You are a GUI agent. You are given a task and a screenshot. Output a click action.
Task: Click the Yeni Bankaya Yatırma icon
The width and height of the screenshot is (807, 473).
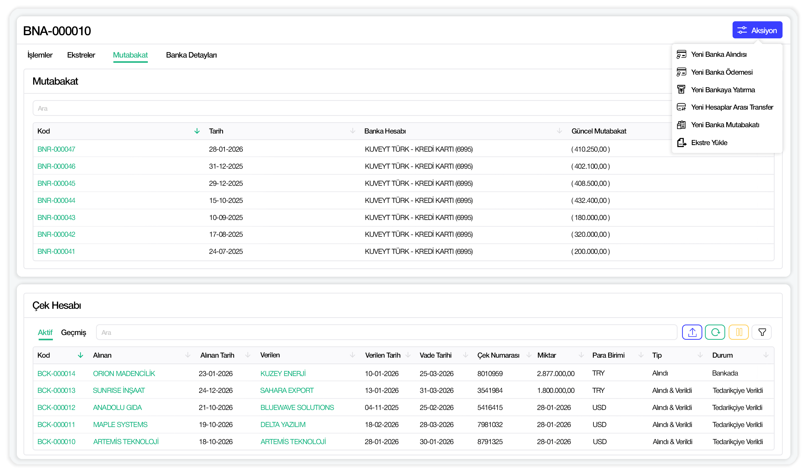pyautogui.click(x=681, y=90)
